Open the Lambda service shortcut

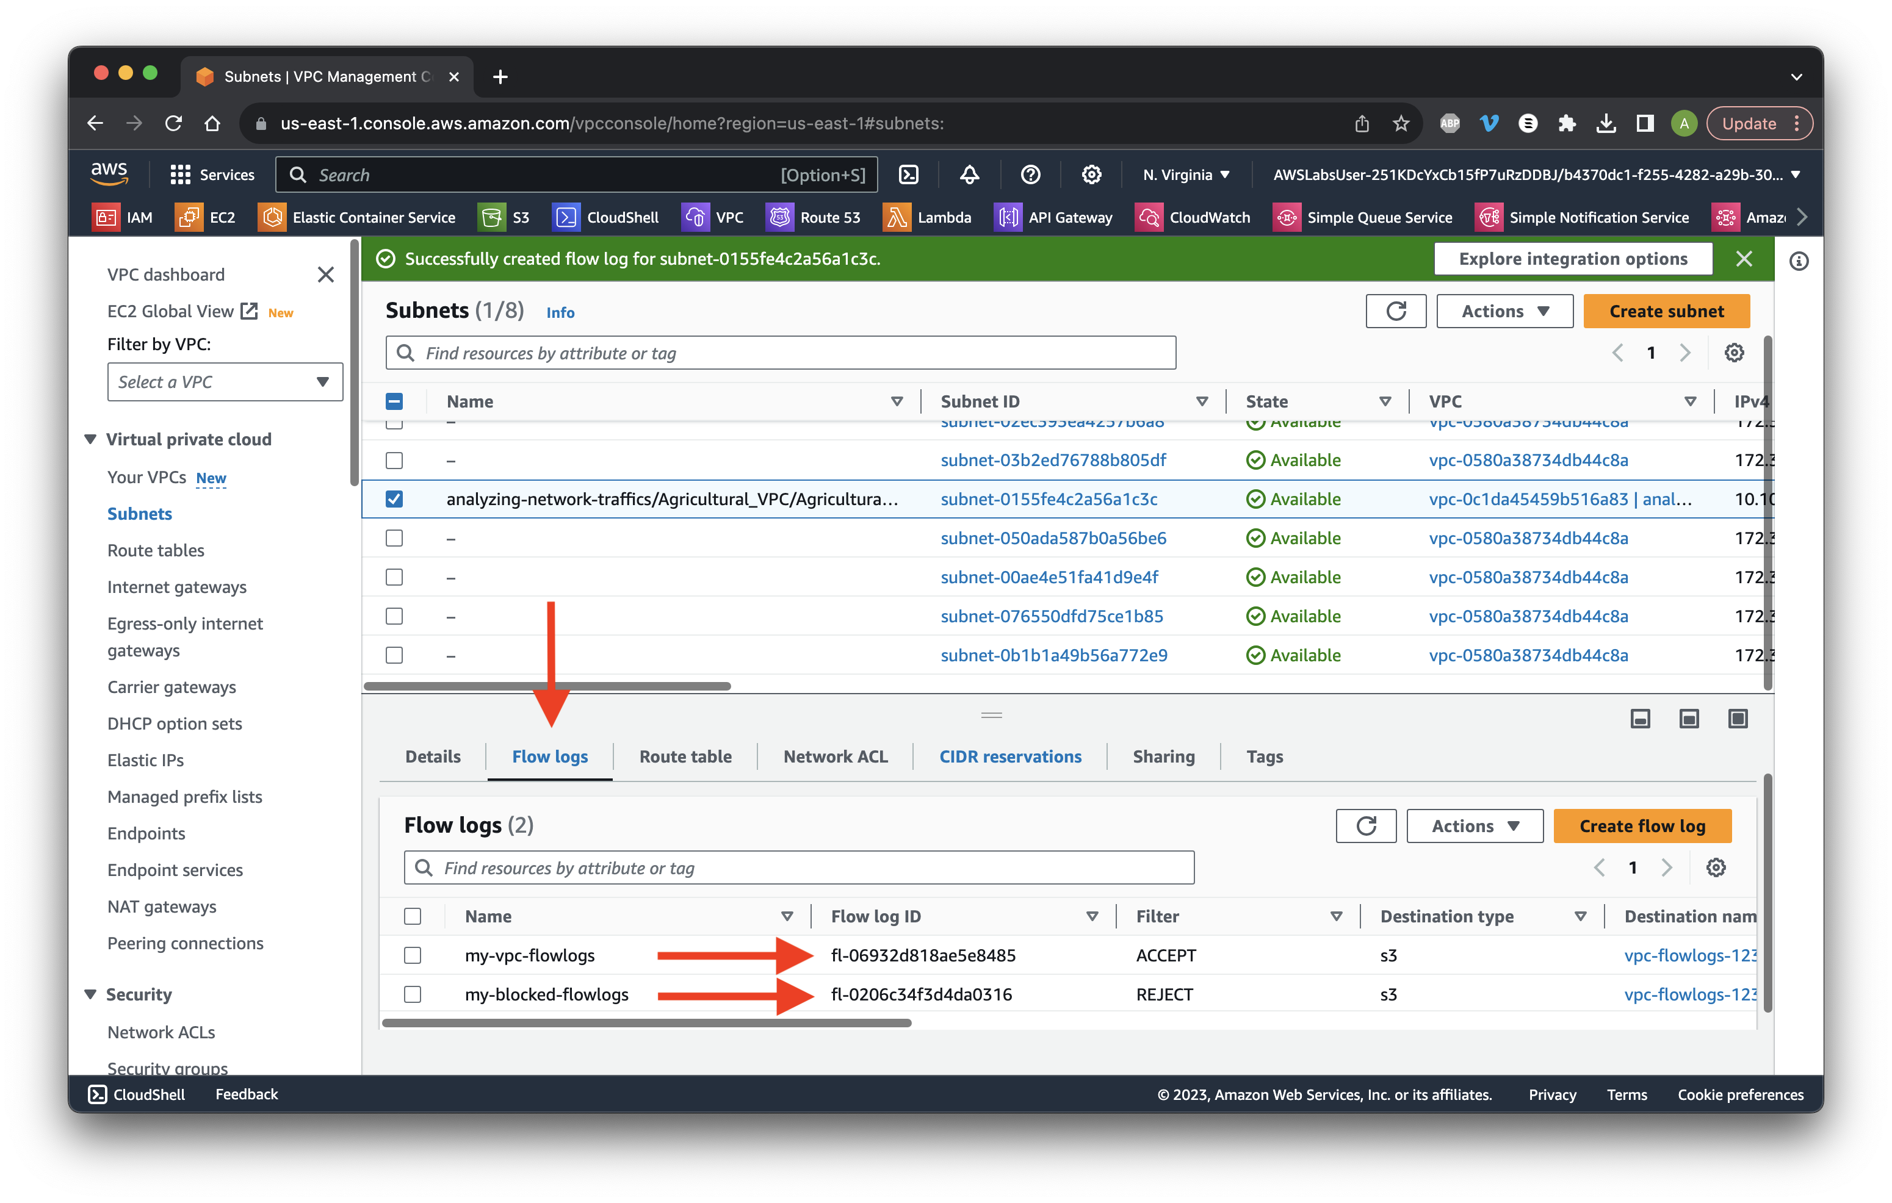click(x=927, y=218)
